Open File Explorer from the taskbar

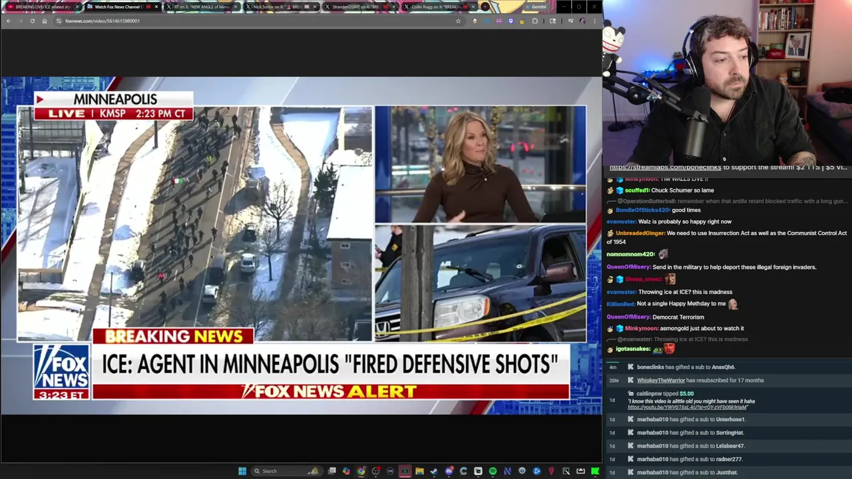[419, 471]
